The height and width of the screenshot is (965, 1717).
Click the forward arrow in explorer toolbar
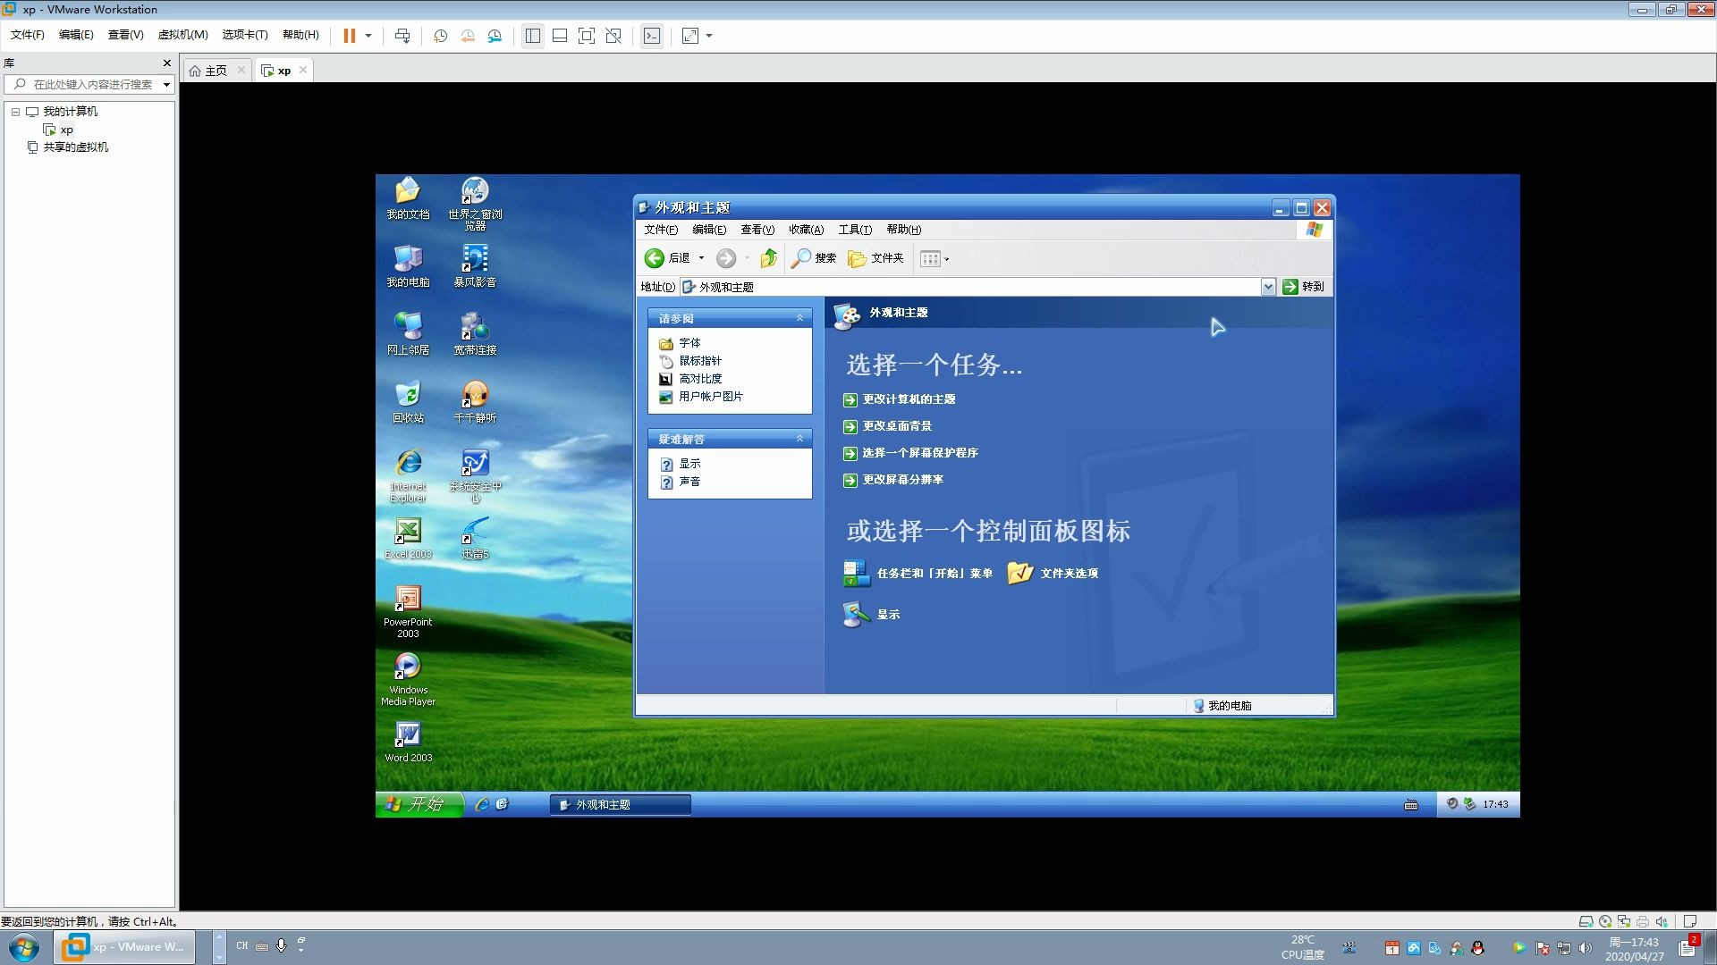tap(726, 258)
